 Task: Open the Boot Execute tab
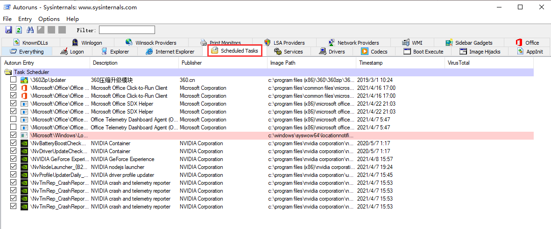424,52
